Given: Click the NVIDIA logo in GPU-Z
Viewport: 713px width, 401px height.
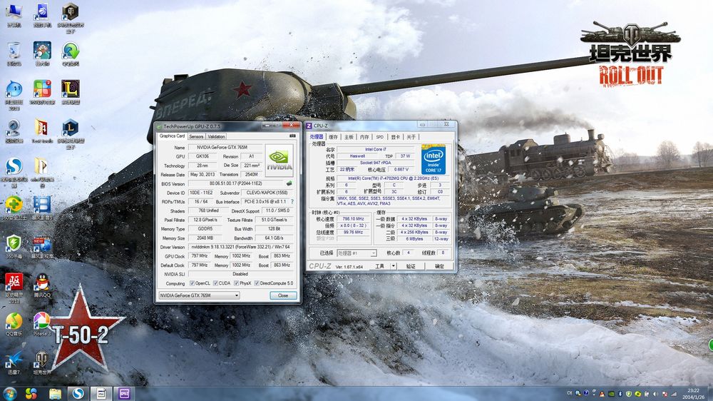Looking at the screenshot, I should tap(279, 161).
